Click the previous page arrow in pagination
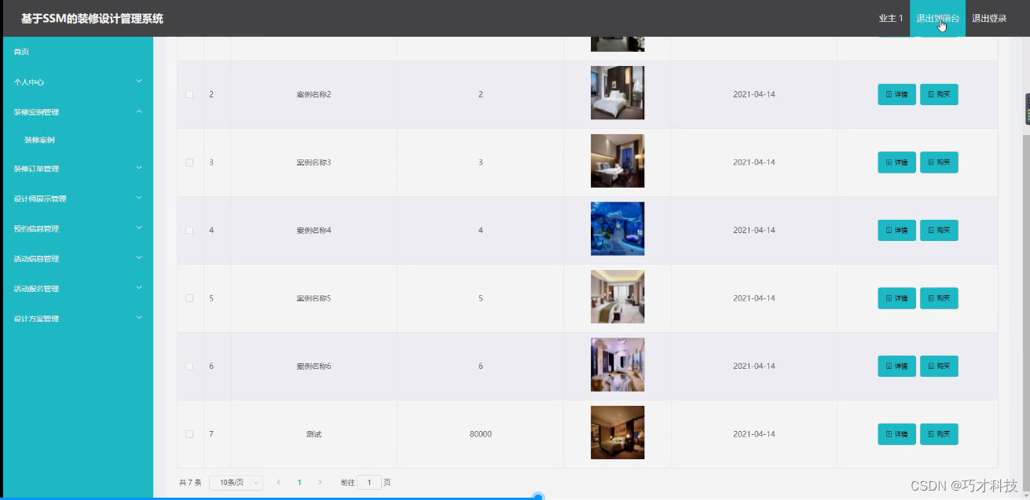 [x=279, y=482]
